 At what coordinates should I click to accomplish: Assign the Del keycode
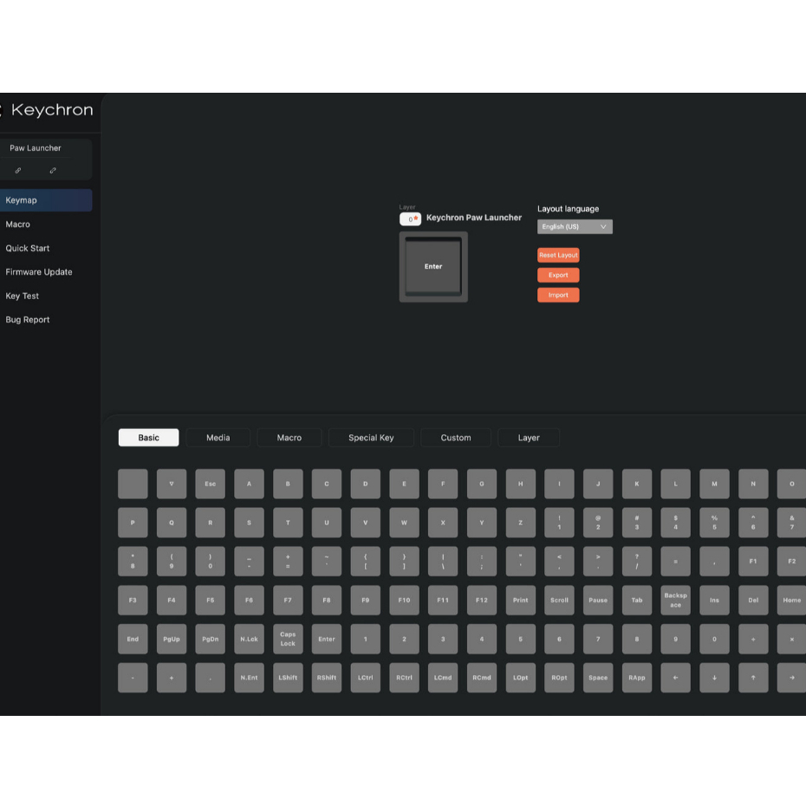(753, 601)
